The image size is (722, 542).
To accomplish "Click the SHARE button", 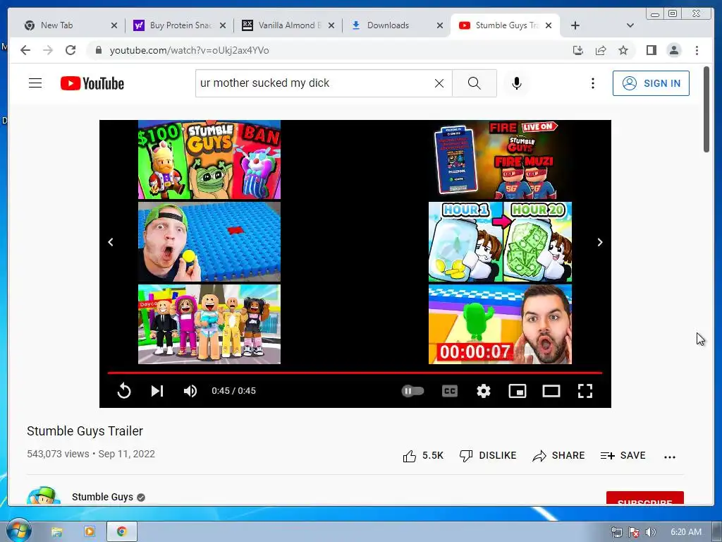I will coord(558,455).
